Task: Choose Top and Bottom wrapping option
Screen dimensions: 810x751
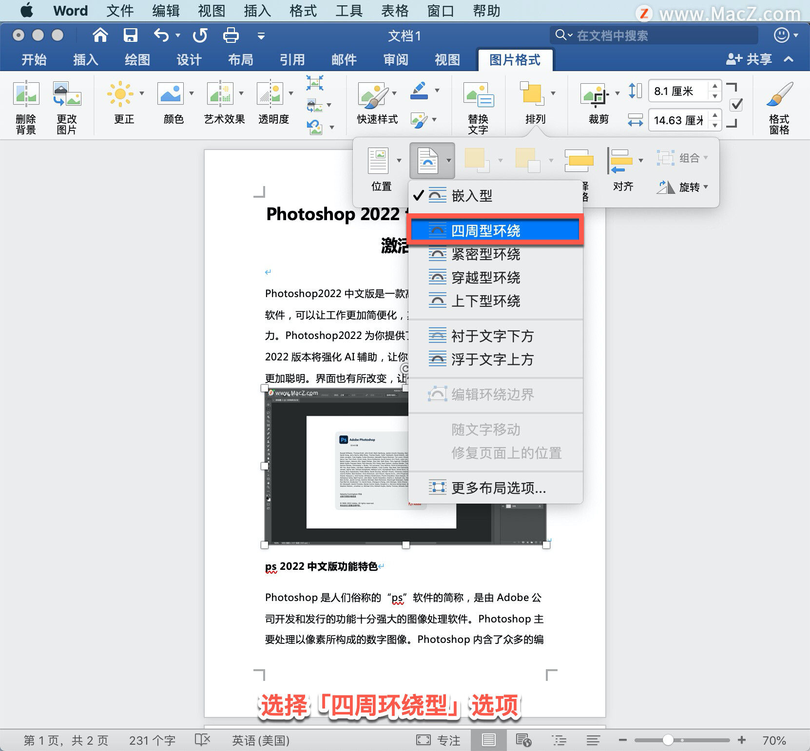Action: click(x=495, y=301)
